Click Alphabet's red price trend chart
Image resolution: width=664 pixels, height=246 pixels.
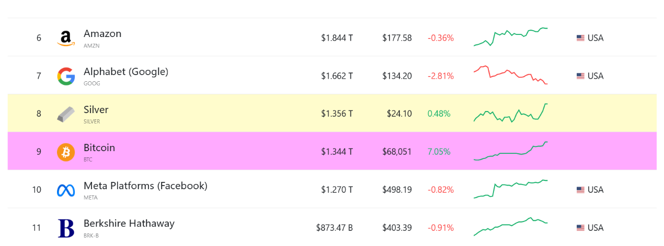[510, 75]
